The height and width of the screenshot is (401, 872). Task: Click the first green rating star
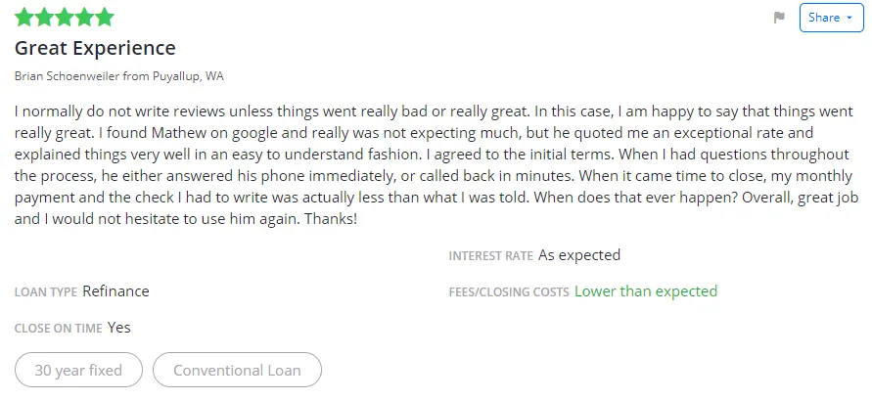point(24,18)
